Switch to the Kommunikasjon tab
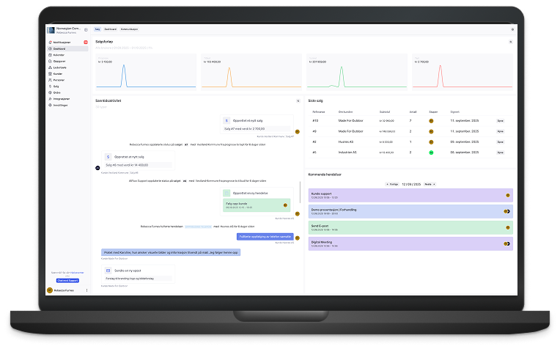This screenshot has height=349, width=560. 128,29
